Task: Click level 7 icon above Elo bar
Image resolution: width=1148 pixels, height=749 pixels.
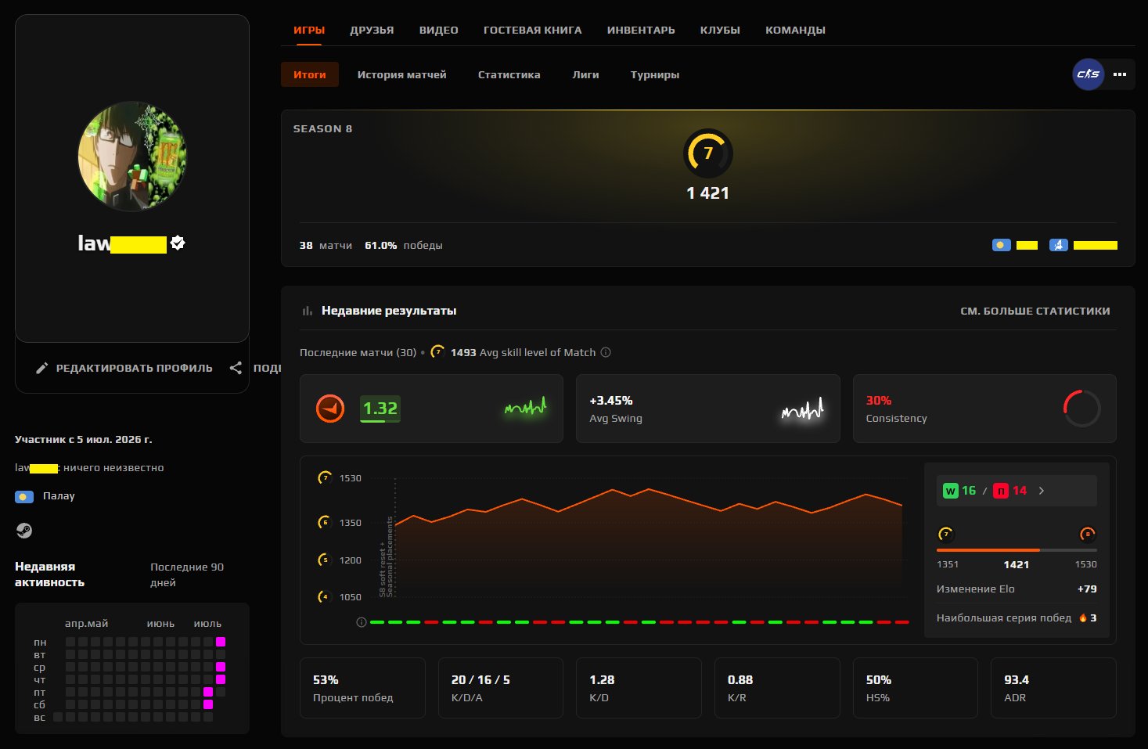Action: tap(946, 535)
